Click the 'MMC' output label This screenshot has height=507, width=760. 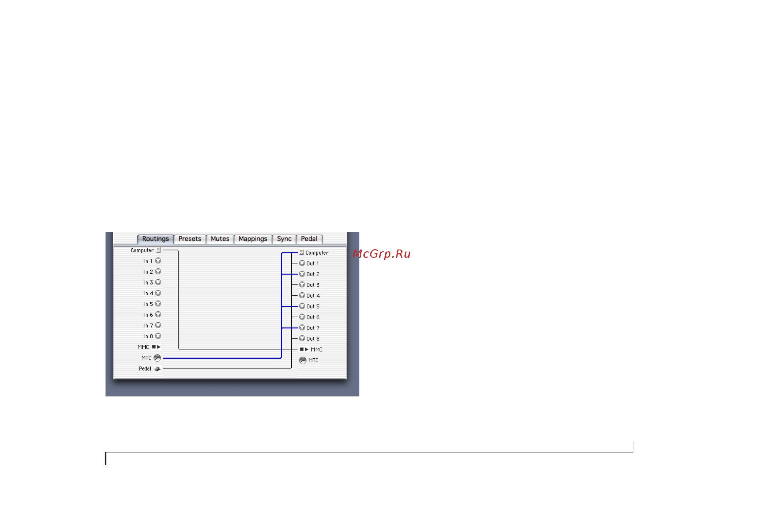(x=317, y=350)
